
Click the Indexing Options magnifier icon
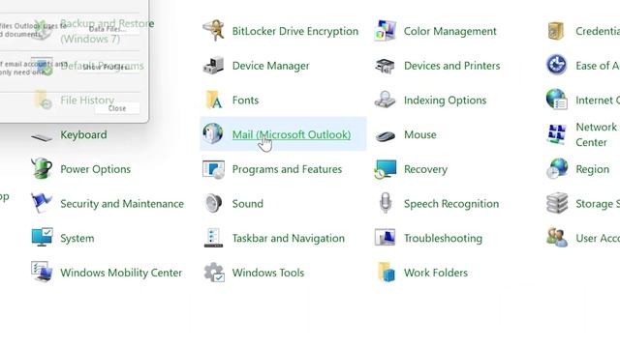(x=386, y=100)
